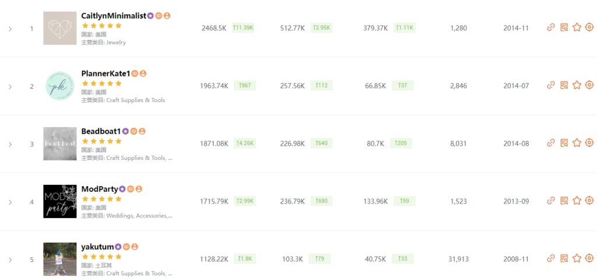Image resolution: width=597 pixels, height=280 pixels.
Task: Expand the PlannerKate1 row chevron
Action: point(10,86)
